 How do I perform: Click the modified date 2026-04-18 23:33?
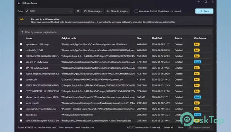161,62
